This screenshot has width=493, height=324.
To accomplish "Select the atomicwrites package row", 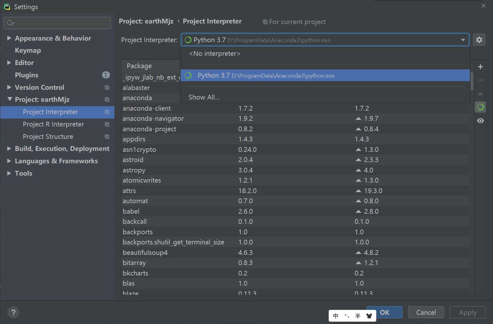I will pyautogui.click(x=295, y=180).
